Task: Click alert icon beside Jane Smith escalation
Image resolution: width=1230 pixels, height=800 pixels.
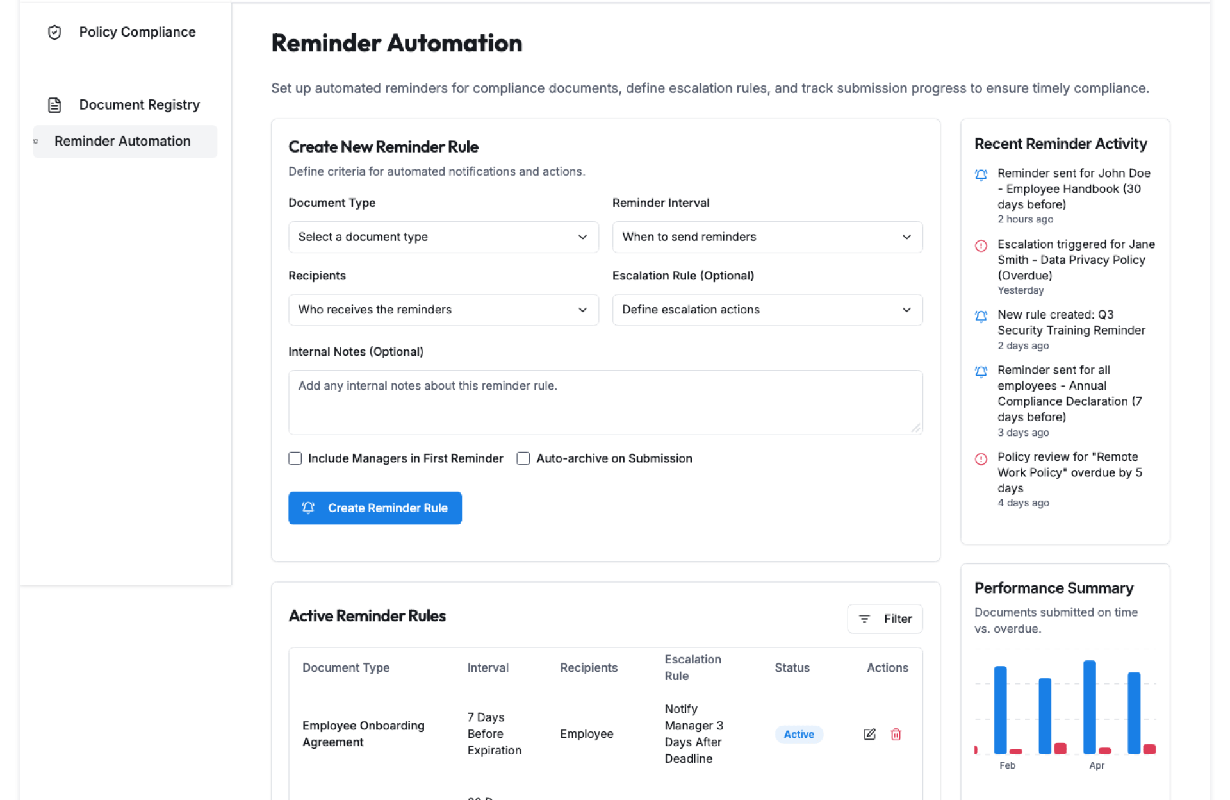Action: [980, 246]
